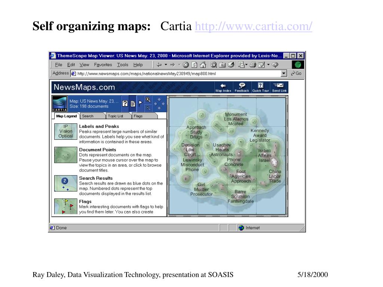Click the Flags legend thumbnail
The height and width of the screenshot is (287, 383).
[x=66, y=206]
